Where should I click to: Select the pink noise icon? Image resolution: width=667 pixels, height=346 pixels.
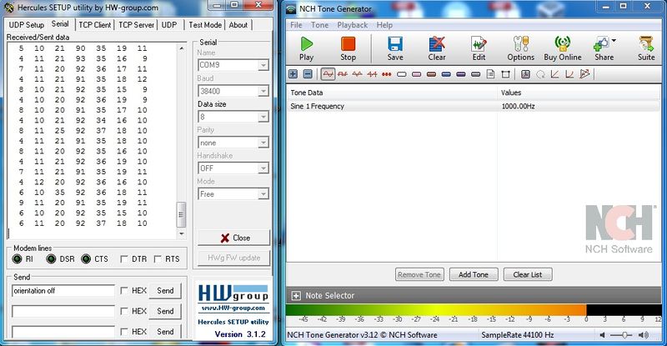(416, 74)
